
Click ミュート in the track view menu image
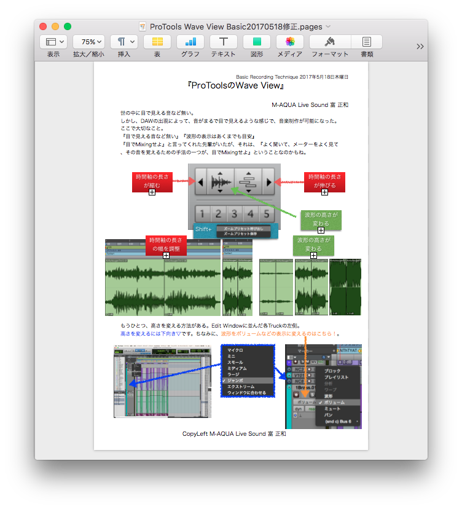point(332,409)
